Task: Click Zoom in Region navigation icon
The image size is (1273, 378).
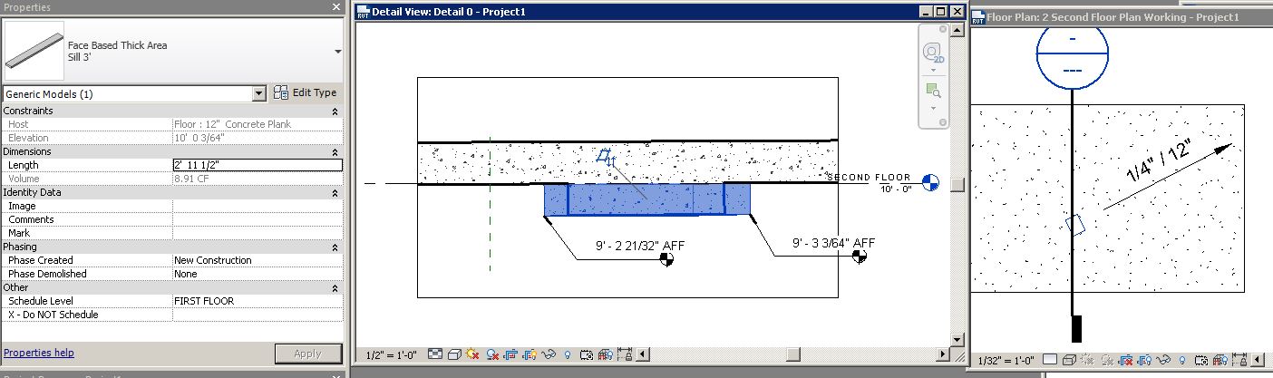Action: click(x=933, y=91)
